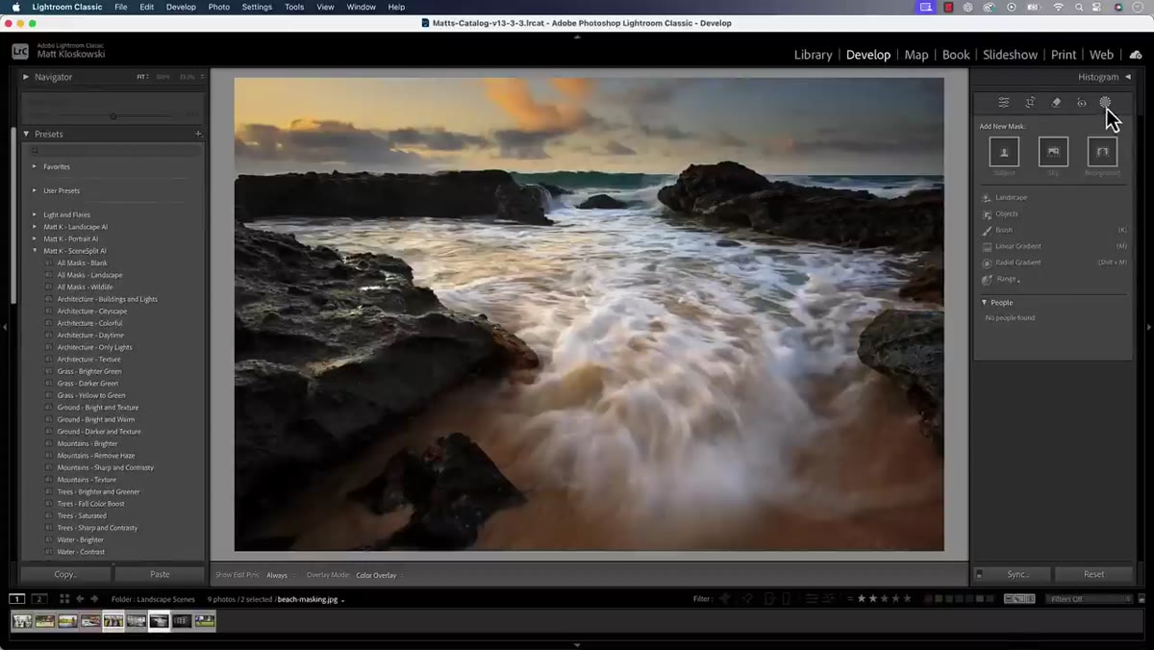Expand the Favorites preset group
This screenshot has width=1154, height=650.
(x=35, y=166)
